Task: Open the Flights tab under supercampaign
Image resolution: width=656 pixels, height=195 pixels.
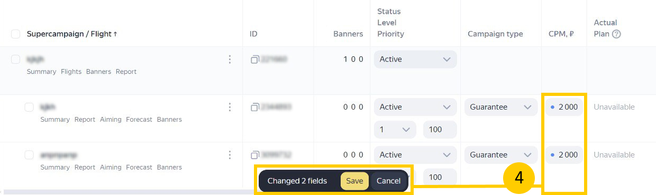Action: click(71, 72)
